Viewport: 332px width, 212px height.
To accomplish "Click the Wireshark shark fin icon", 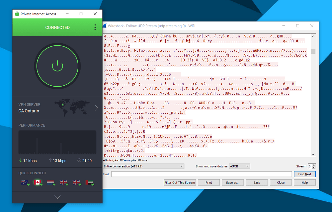I will coord(104,26).
